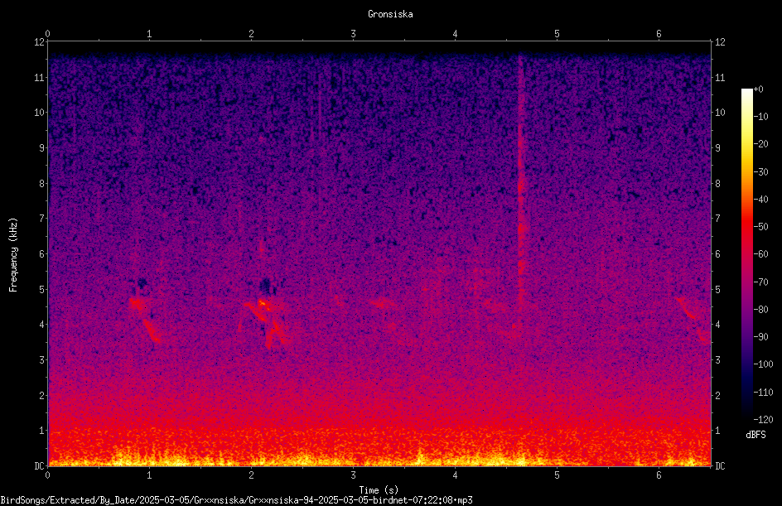Screen dimensions: 782x506
Task: Click the Time (s) axis label
Action: [379, 490]
